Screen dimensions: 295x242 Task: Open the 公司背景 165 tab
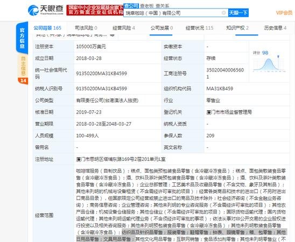(x=47, y=28)
